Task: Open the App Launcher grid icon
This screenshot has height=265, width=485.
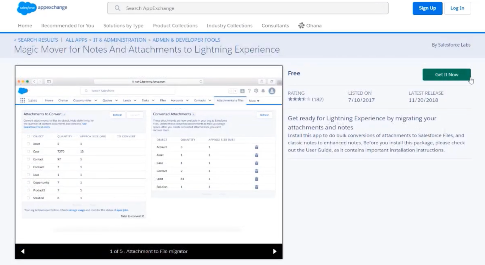Action: click(x=23, y=100)
